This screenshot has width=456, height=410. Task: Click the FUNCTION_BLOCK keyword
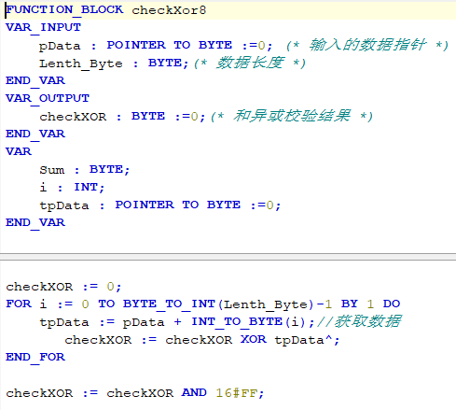coord(64,10)
